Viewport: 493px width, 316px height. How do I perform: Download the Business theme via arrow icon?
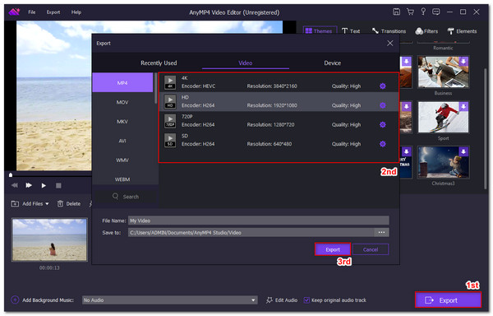pyautogui.click(x=463, y=61)
